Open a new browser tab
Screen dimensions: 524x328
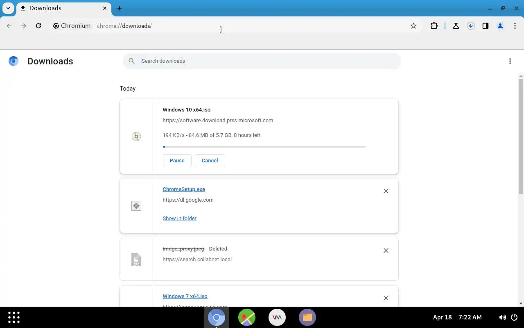click(120, 8)
